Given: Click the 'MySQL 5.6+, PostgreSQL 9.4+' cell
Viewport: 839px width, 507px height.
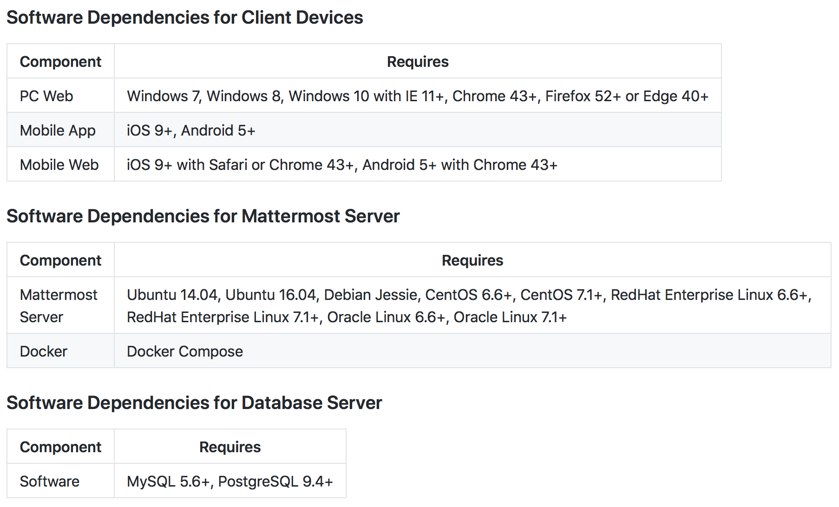Looking at the screenshot, I should tap(229, 481).
